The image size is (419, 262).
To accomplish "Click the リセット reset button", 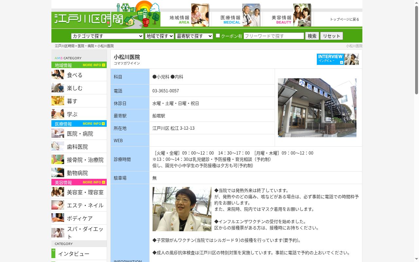I will tap(332, 36).
